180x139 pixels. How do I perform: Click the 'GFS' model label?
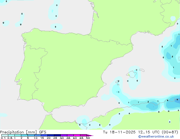point(43,132)
